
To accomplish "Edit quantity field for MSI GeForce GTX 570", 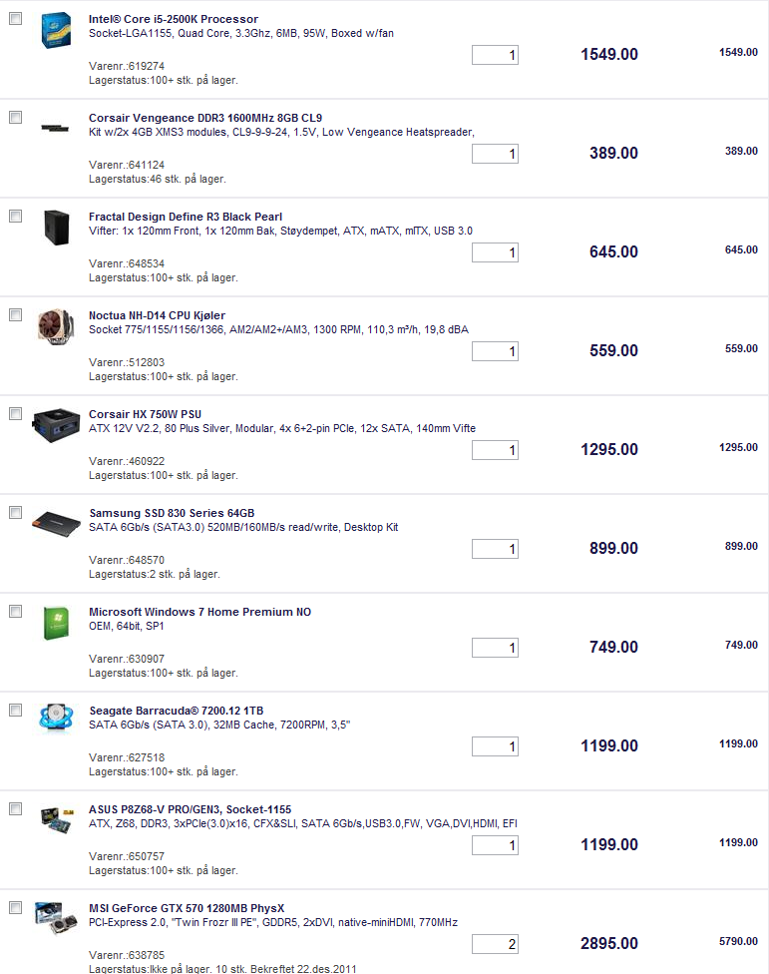I will coord(495,944).
